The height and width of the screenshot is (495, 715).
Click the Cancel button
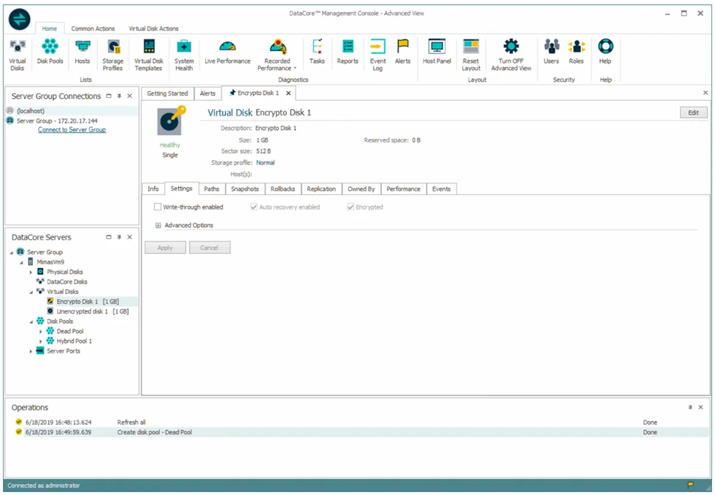point(209,248)
